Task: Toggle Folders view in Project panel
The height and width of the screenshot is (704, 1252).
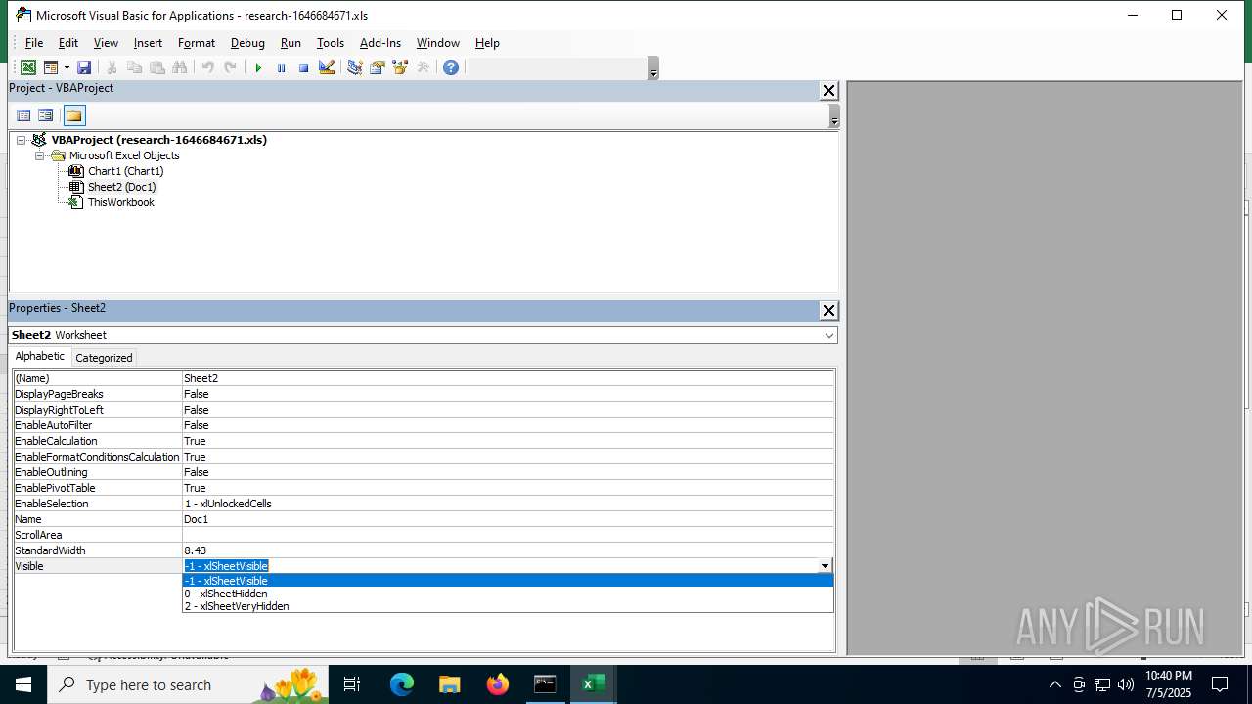Action: 74,115
